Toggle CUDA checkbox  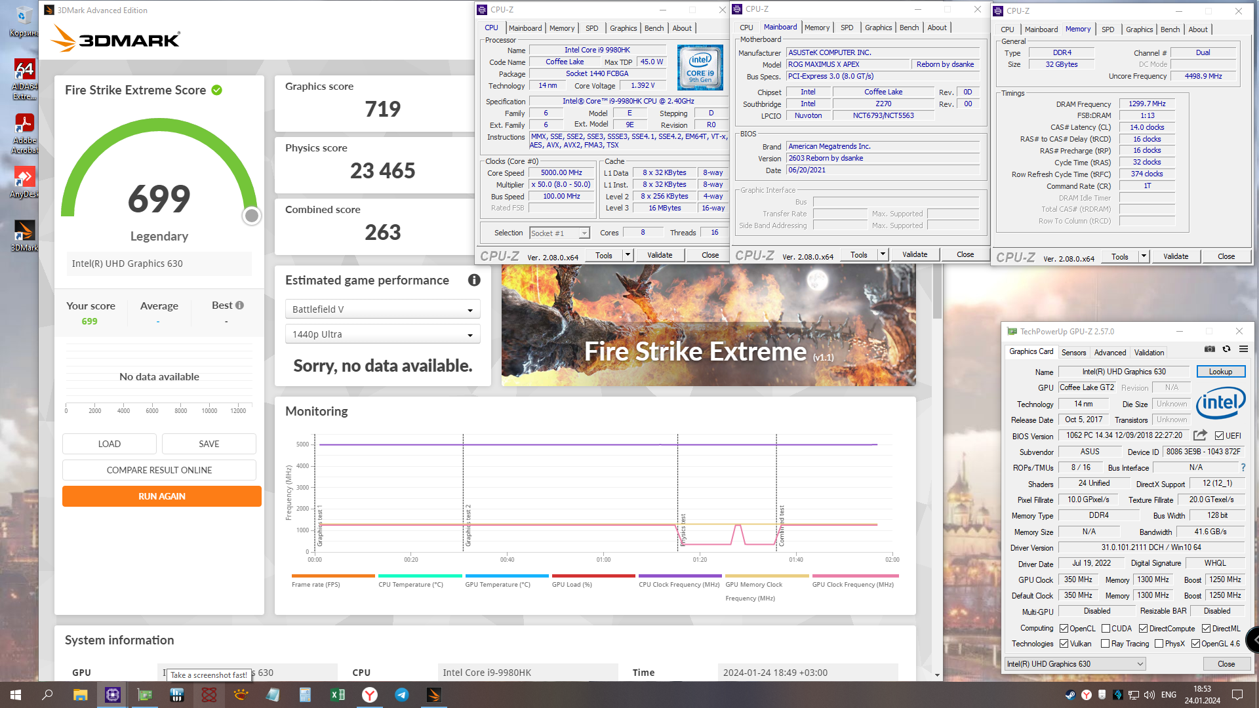click(x=1106, y=629)
